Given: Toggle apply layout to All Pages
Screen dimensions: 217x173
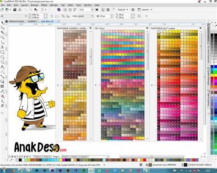Looking at the screenshot, I should [x=63, y=16].
